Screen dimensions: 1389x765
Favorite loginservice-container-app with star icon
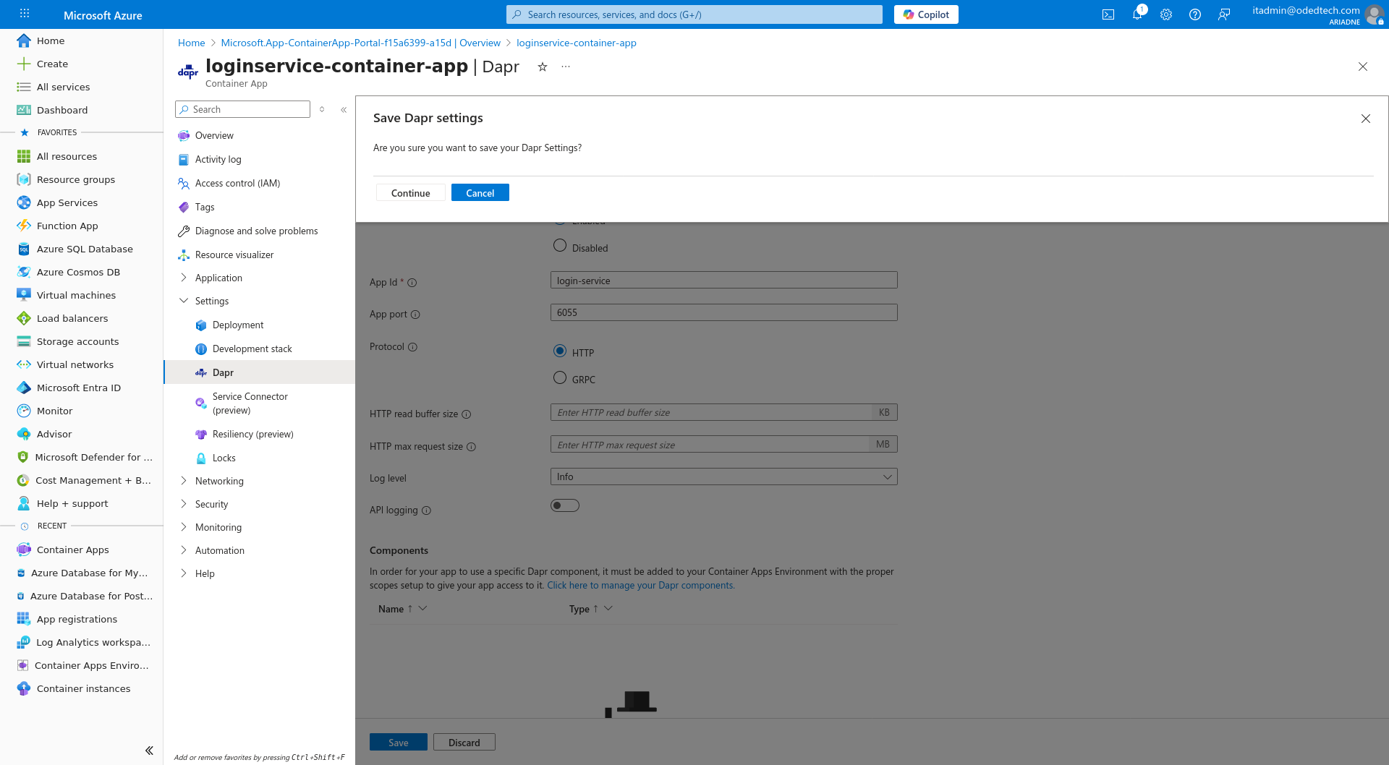[543, 67]
